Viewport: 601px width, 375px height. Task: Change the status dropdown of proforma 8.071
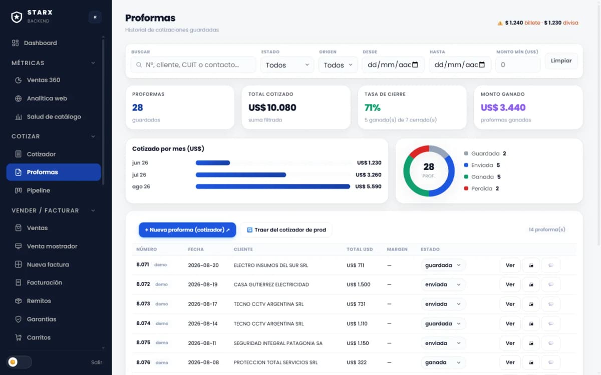point(443,265)
